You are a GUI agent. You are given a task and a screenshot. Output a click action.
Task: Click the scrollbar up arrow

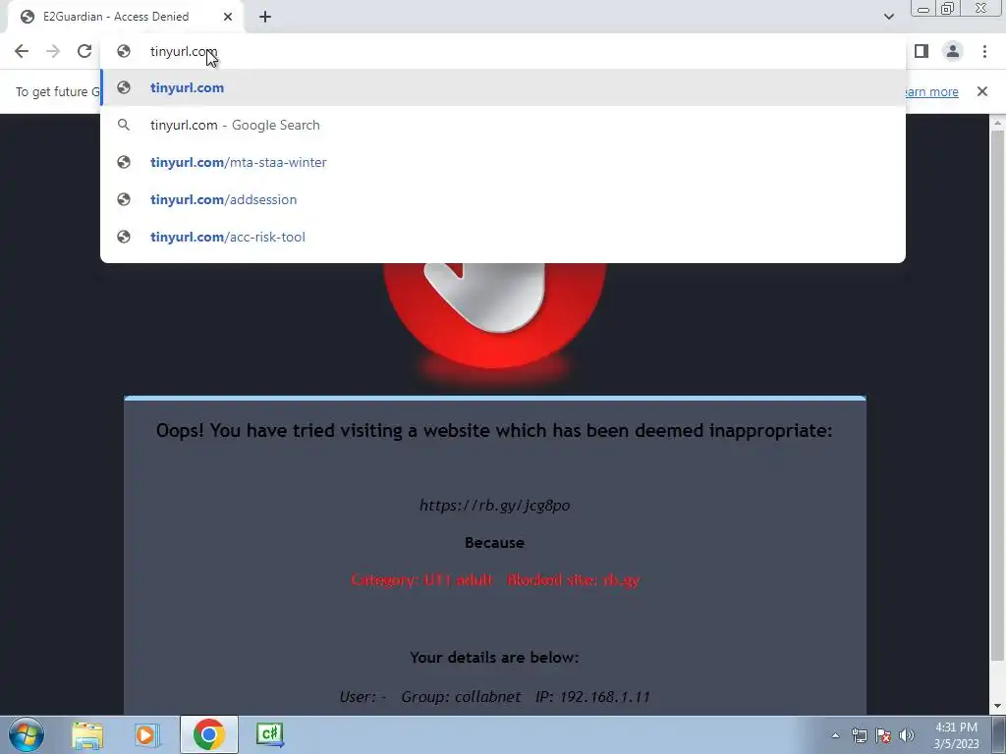pos(997,122)
